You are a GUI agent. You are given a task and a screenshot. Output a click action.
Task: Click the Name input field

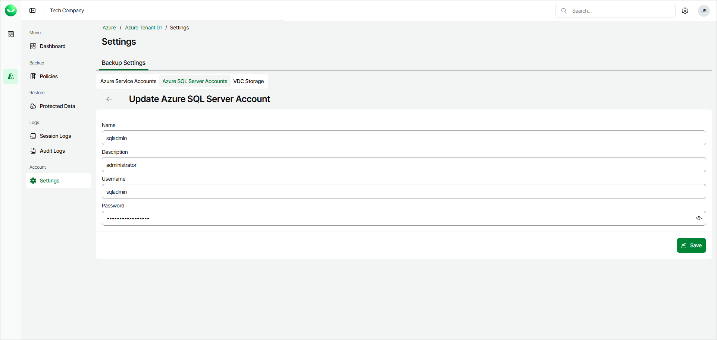pos(404,138)
